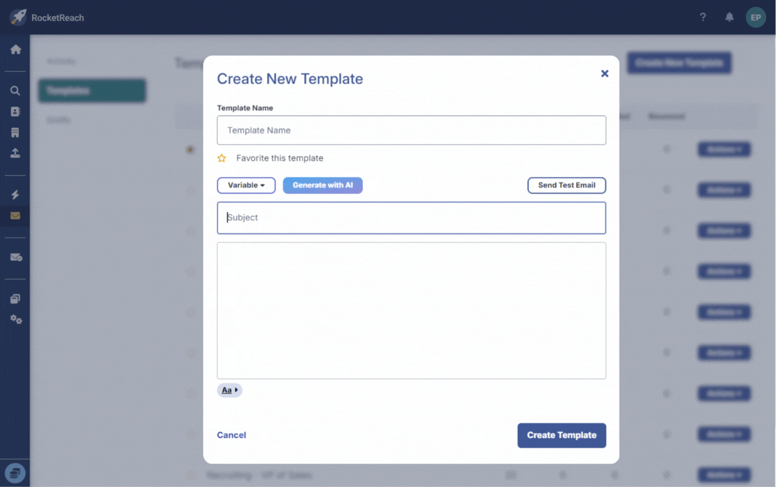Expand the Aa text formatting options
The height and width of the screenshot is (487, 776).
click(x=229, y=390)
